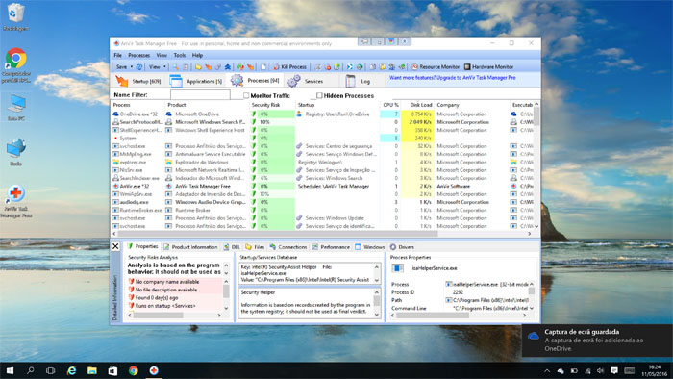Click isaHelperService.exe icon in Process Properties
The height and width of the screenshot is (379, 673).
[x=398, y=268]
